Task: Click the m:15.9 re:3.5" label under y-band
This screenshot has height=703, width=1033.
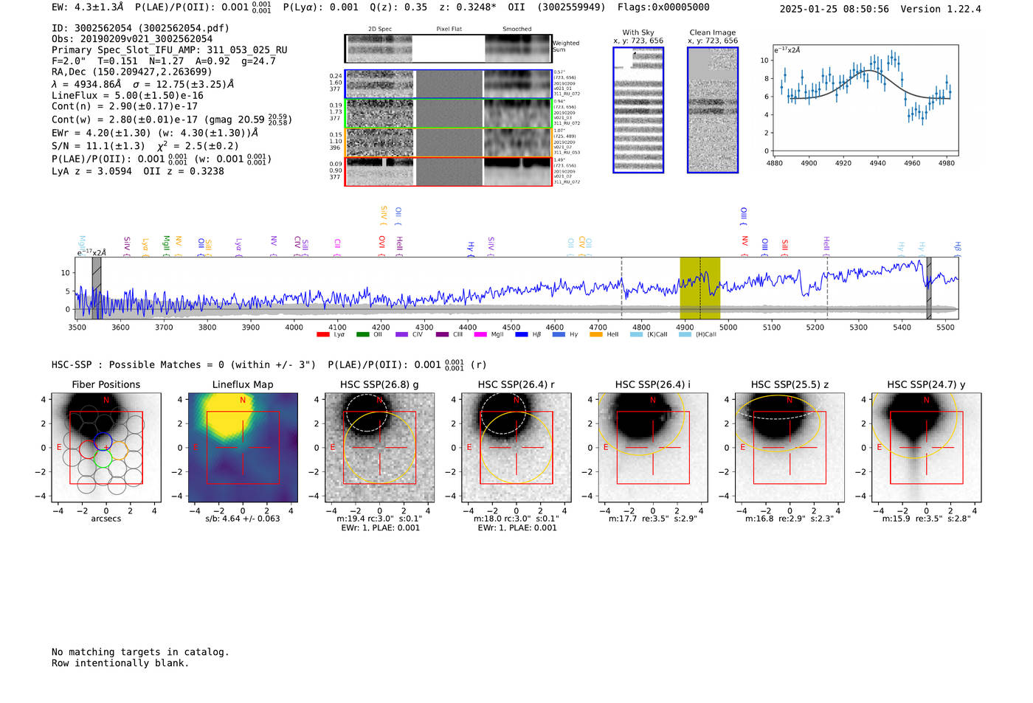Action: [x=926, y=519]
